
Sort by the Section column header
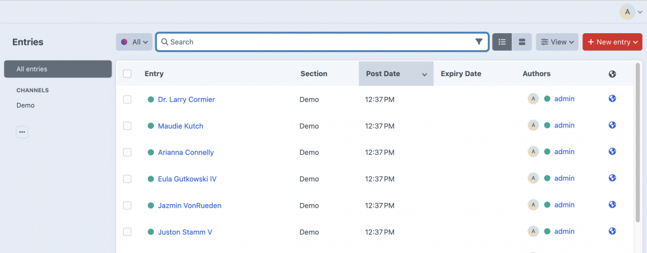[314, 73]
